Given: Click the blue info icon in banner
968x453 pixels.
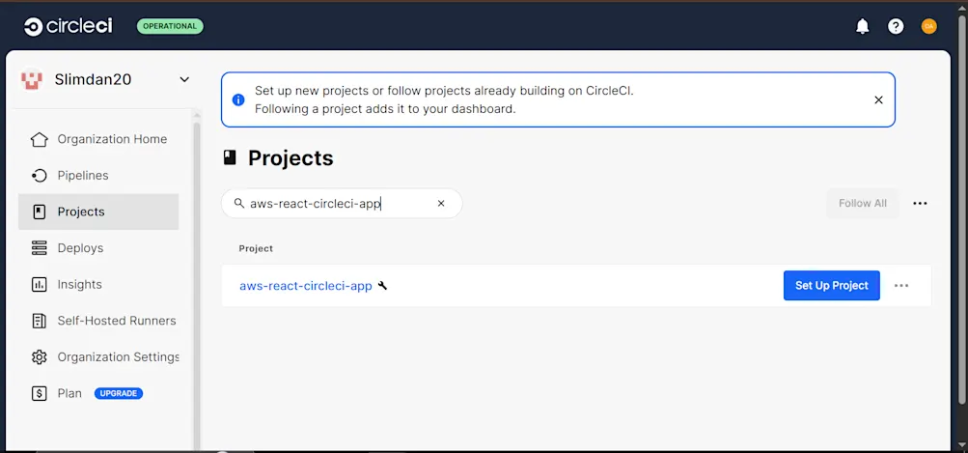Looking at the screenshot, I should point(238,100).
